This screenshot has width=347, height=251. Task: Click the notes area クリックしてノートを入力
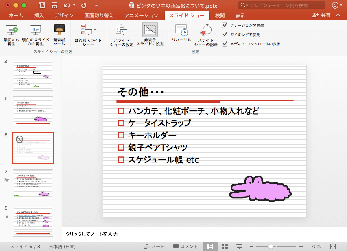coord(92,234)
